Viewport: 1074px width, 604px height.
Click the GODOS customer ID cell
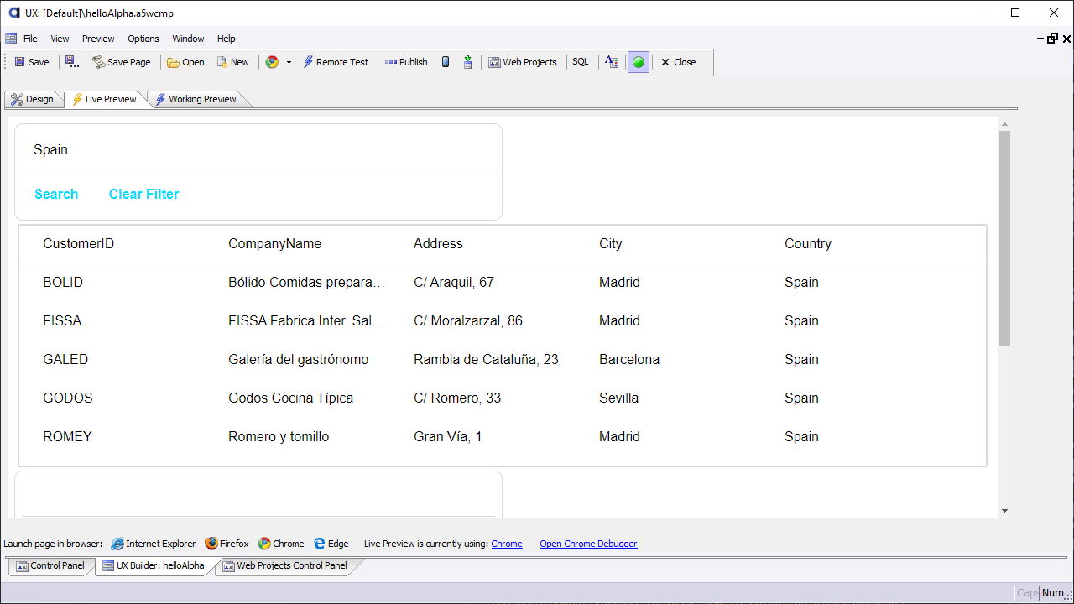pos(68,398)
